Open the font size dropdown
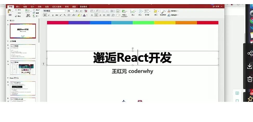253x122 pixels. (74, 11)
